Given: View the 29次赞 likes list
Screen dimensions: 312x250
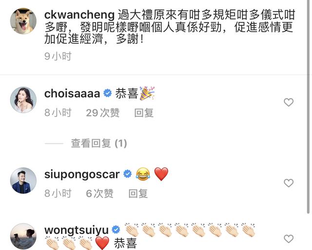Looking at the screenshot, I should (103, 113).
